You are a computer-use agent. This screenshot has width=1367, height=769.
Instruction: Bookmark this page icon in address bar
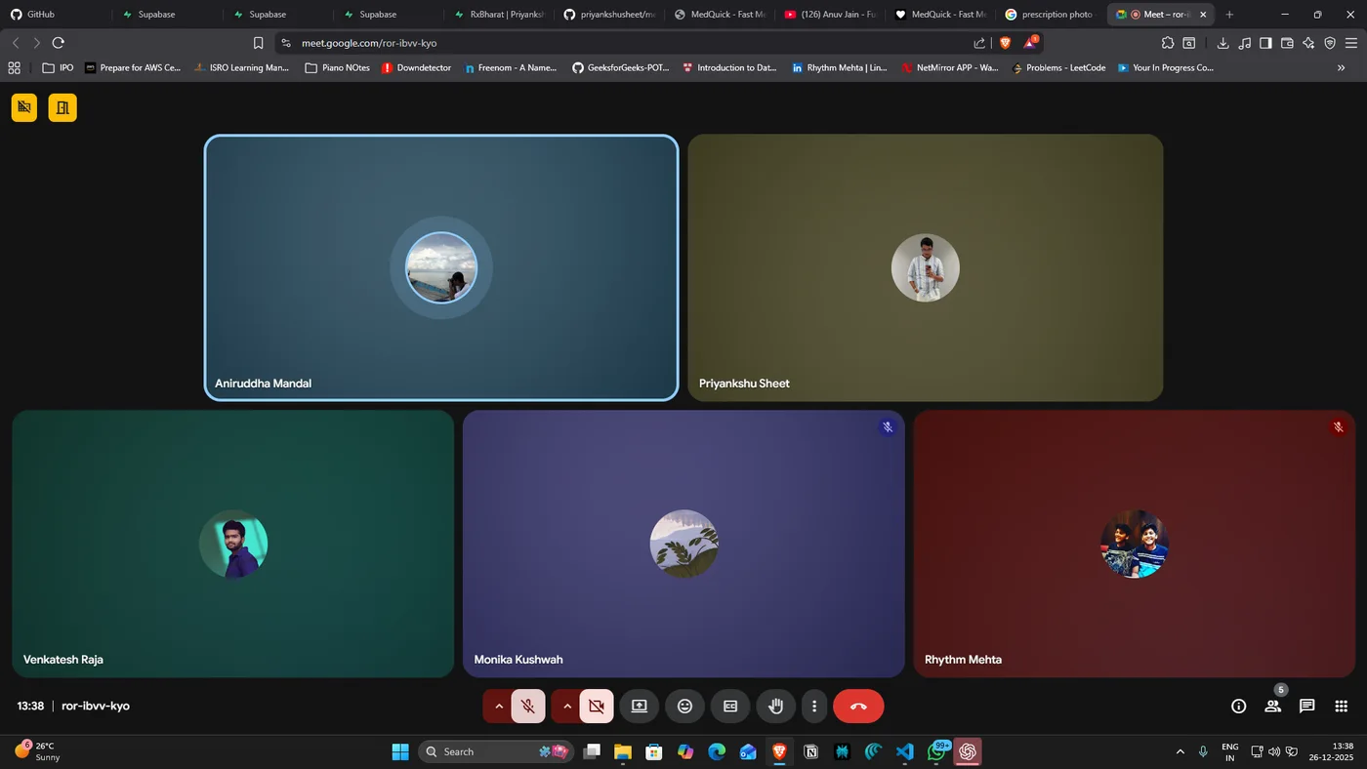(x=259, y=43)
